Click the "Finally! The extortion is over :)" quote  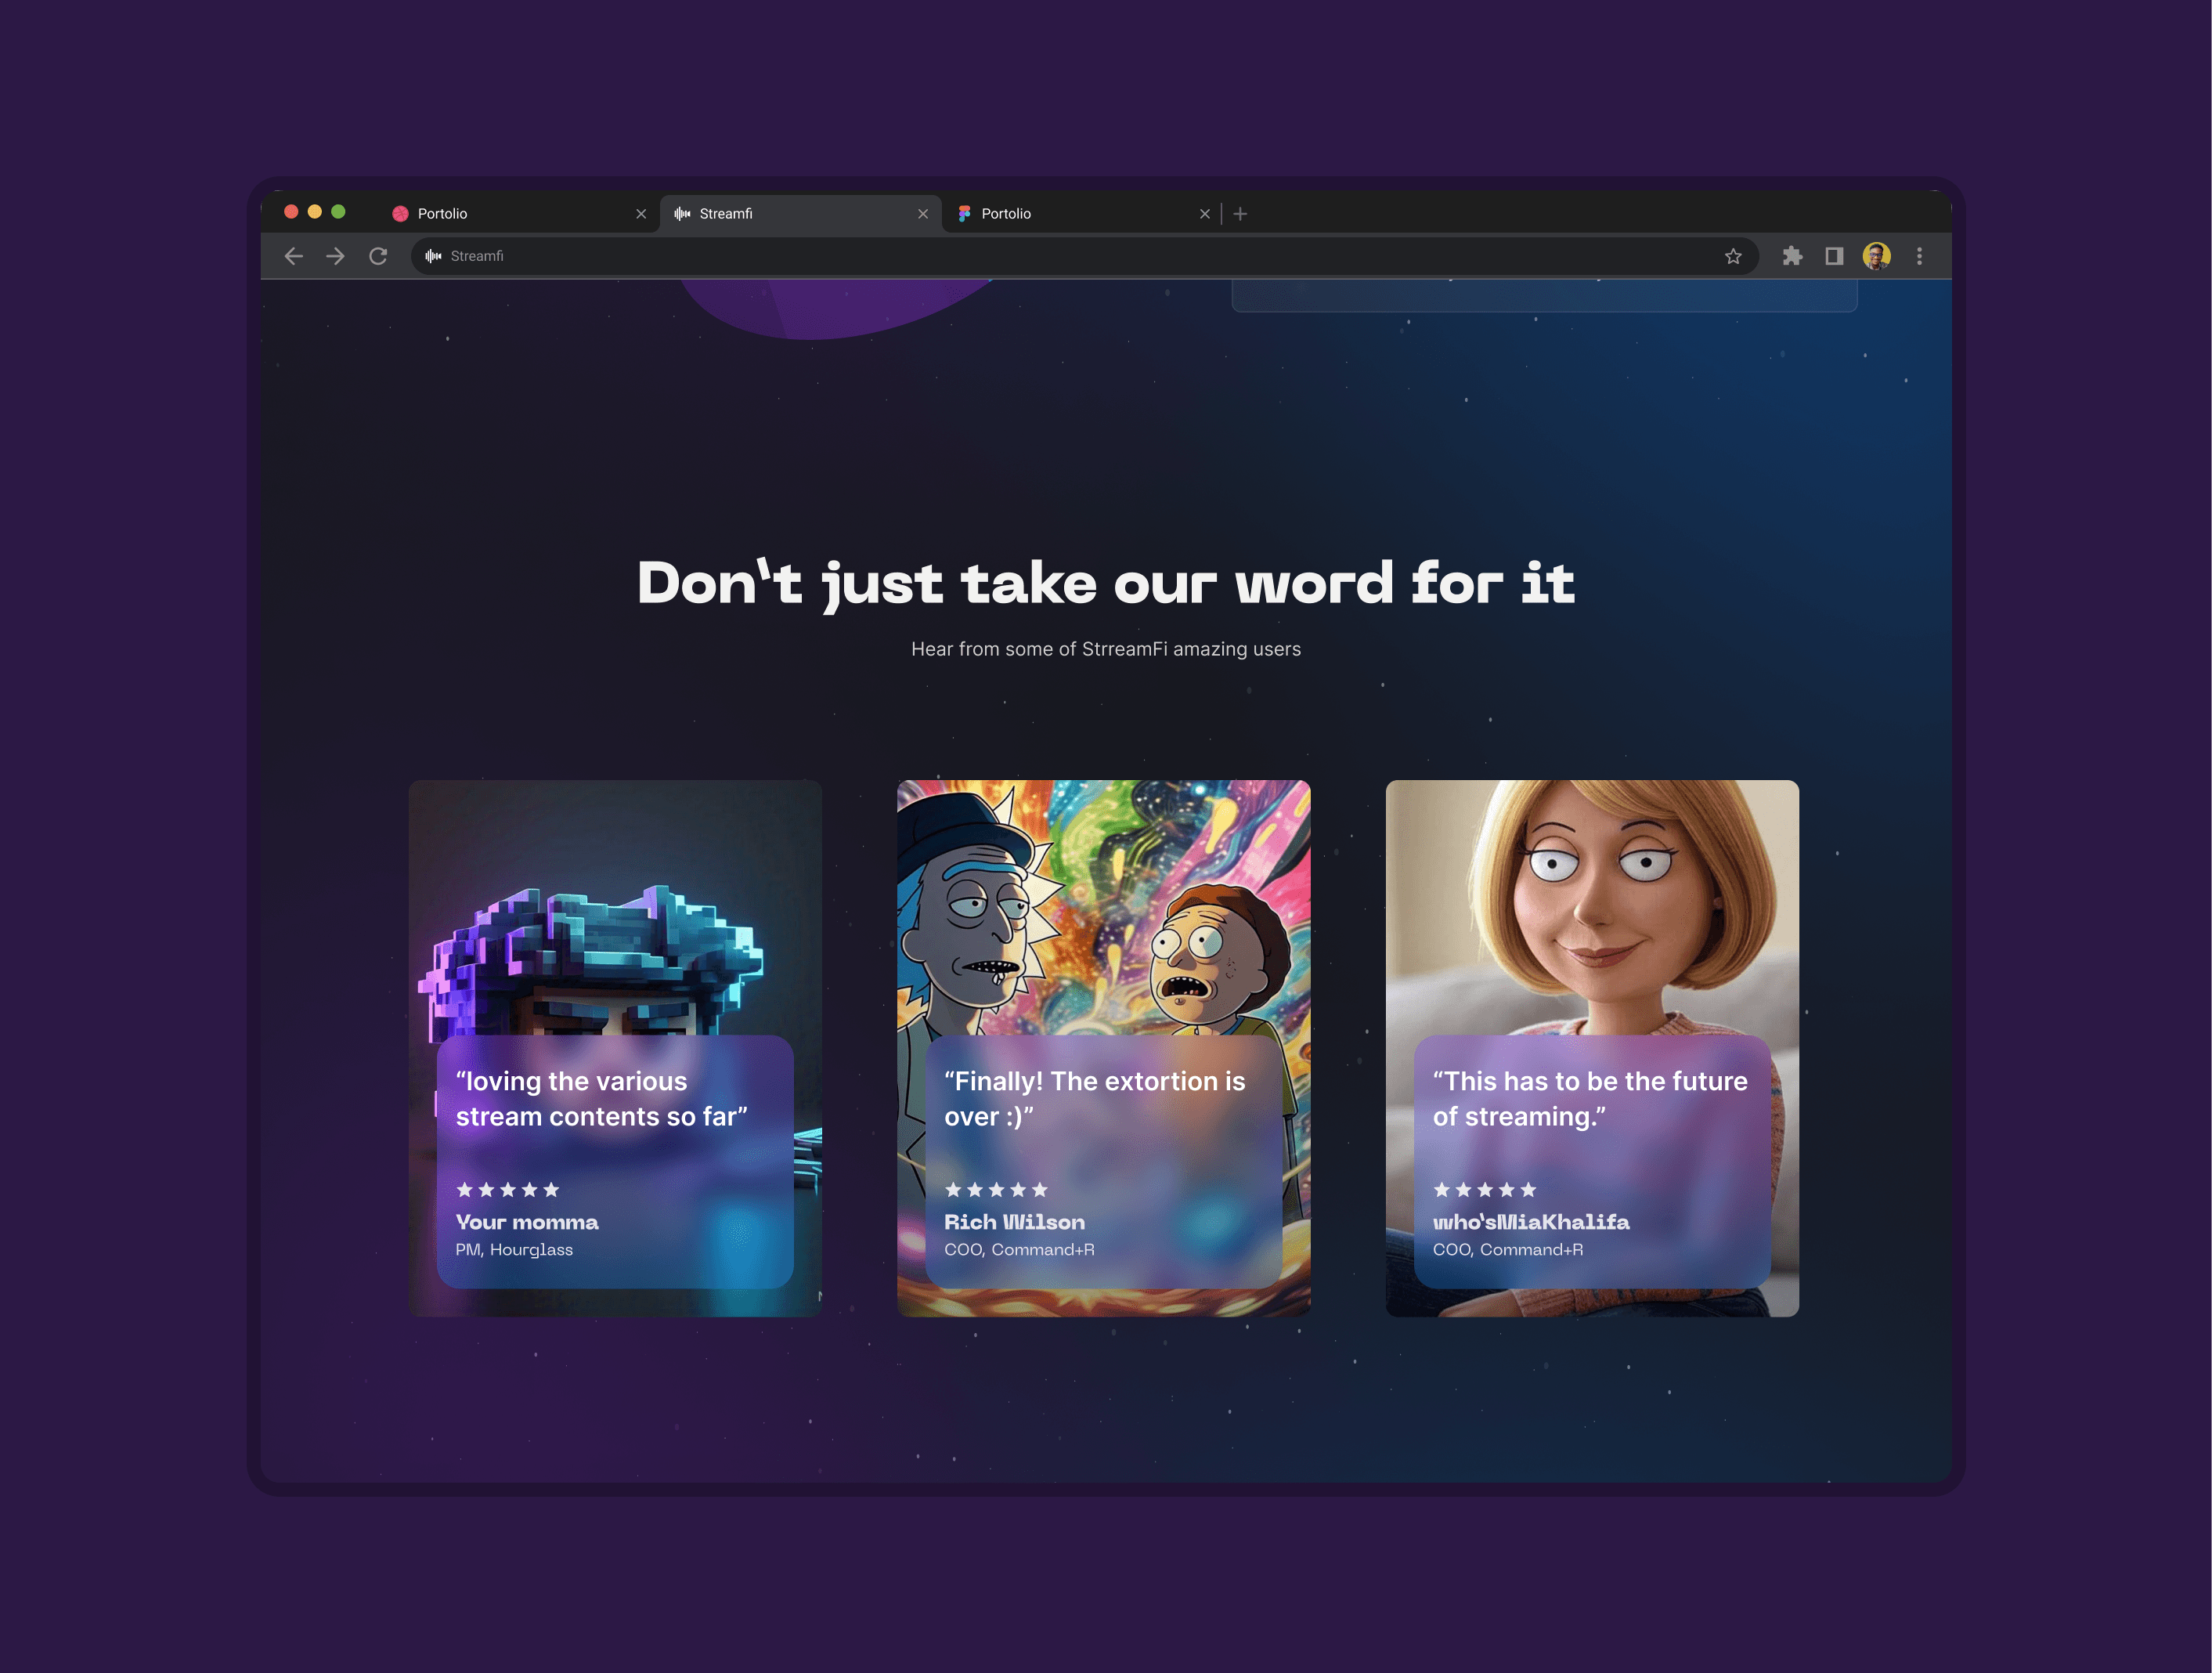coord(1095,1099)
